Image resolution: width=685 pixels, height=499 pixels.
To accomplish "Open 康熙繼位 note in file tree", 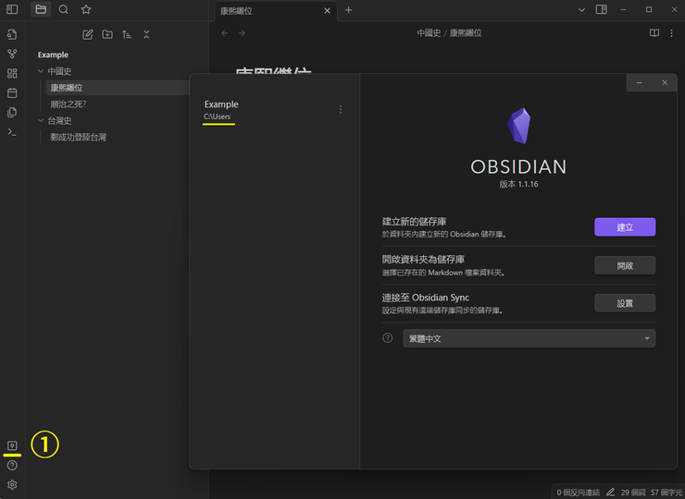I will coord(118,88).
